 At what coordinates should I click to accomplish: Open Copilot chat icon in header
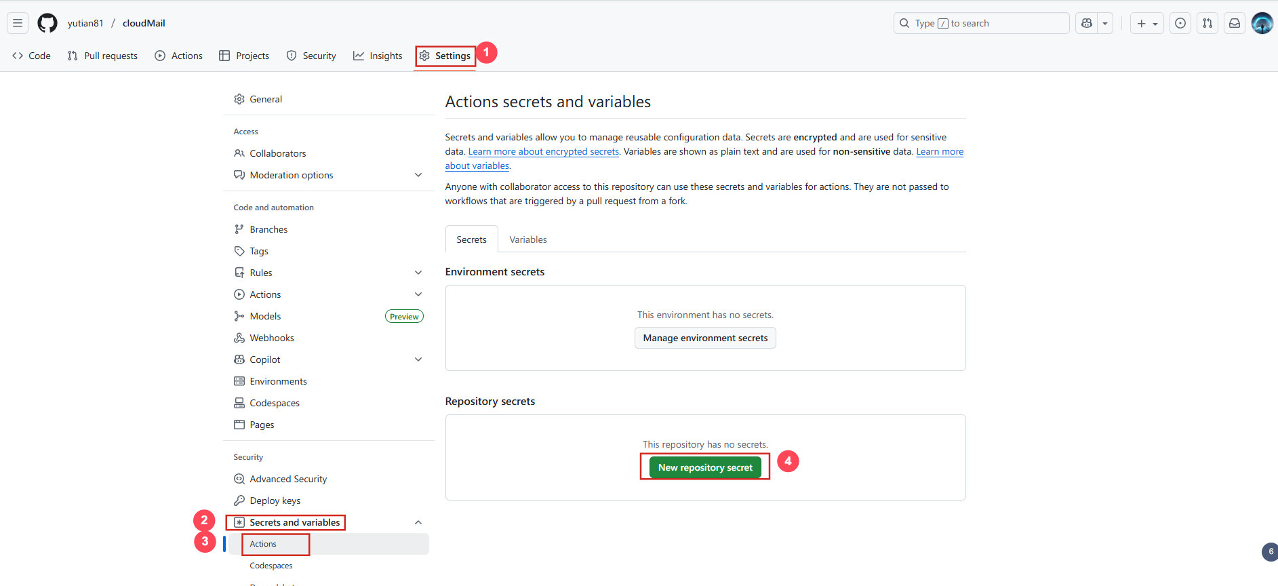[1087, 23]
